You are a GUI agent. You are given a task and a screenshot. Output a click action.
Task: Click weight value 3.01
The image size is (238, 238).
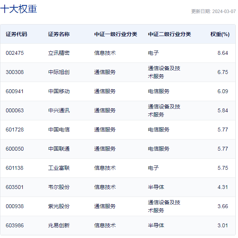point(223,225)
